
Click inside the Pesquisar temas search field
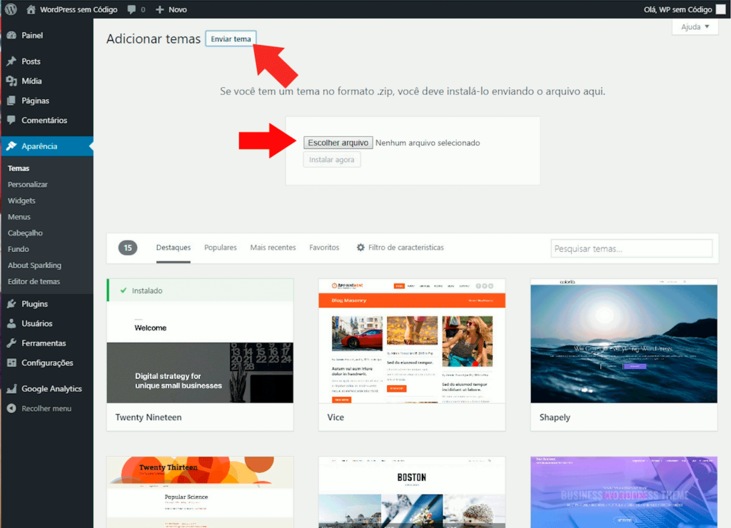631,248
